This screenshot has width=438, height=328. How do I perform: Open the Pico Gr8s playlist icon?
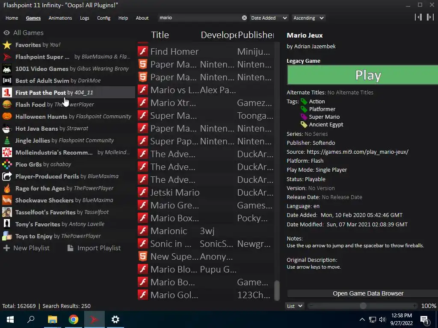click(7, 164)
